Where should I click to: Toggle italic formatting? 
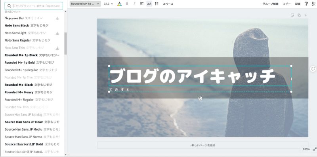134,4
